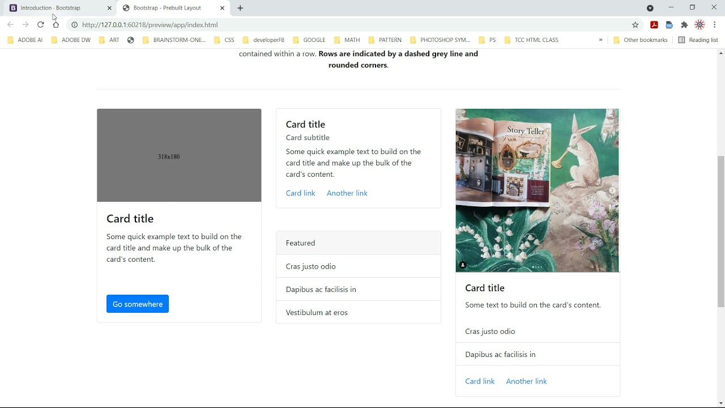
Task: Select Dapibus ac facilisis in under Featured
Action: pos(359,290)
